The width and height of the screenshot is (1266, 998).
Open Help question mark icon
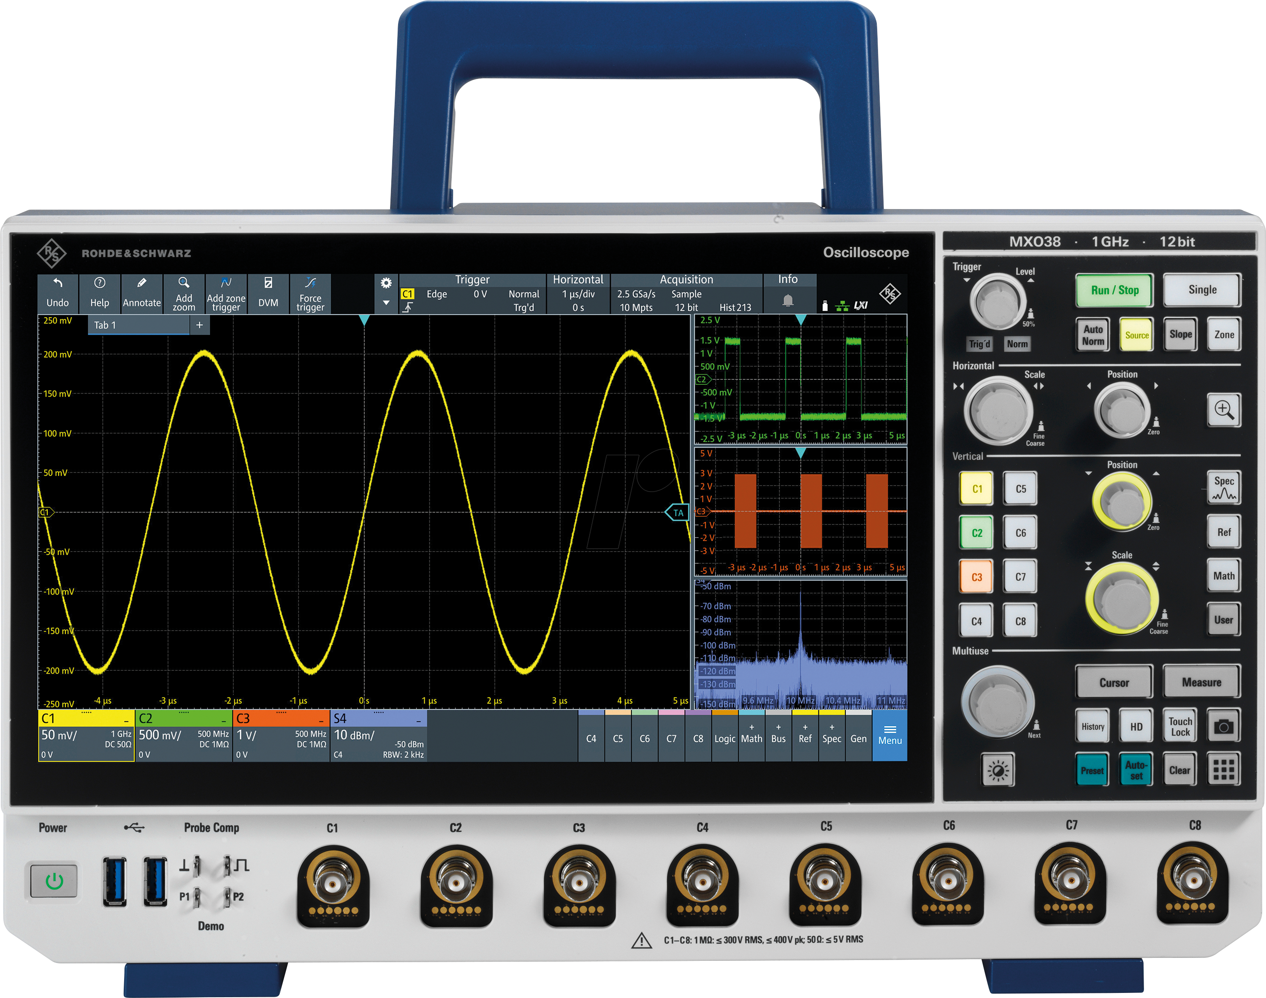click(x=100, y=284)
